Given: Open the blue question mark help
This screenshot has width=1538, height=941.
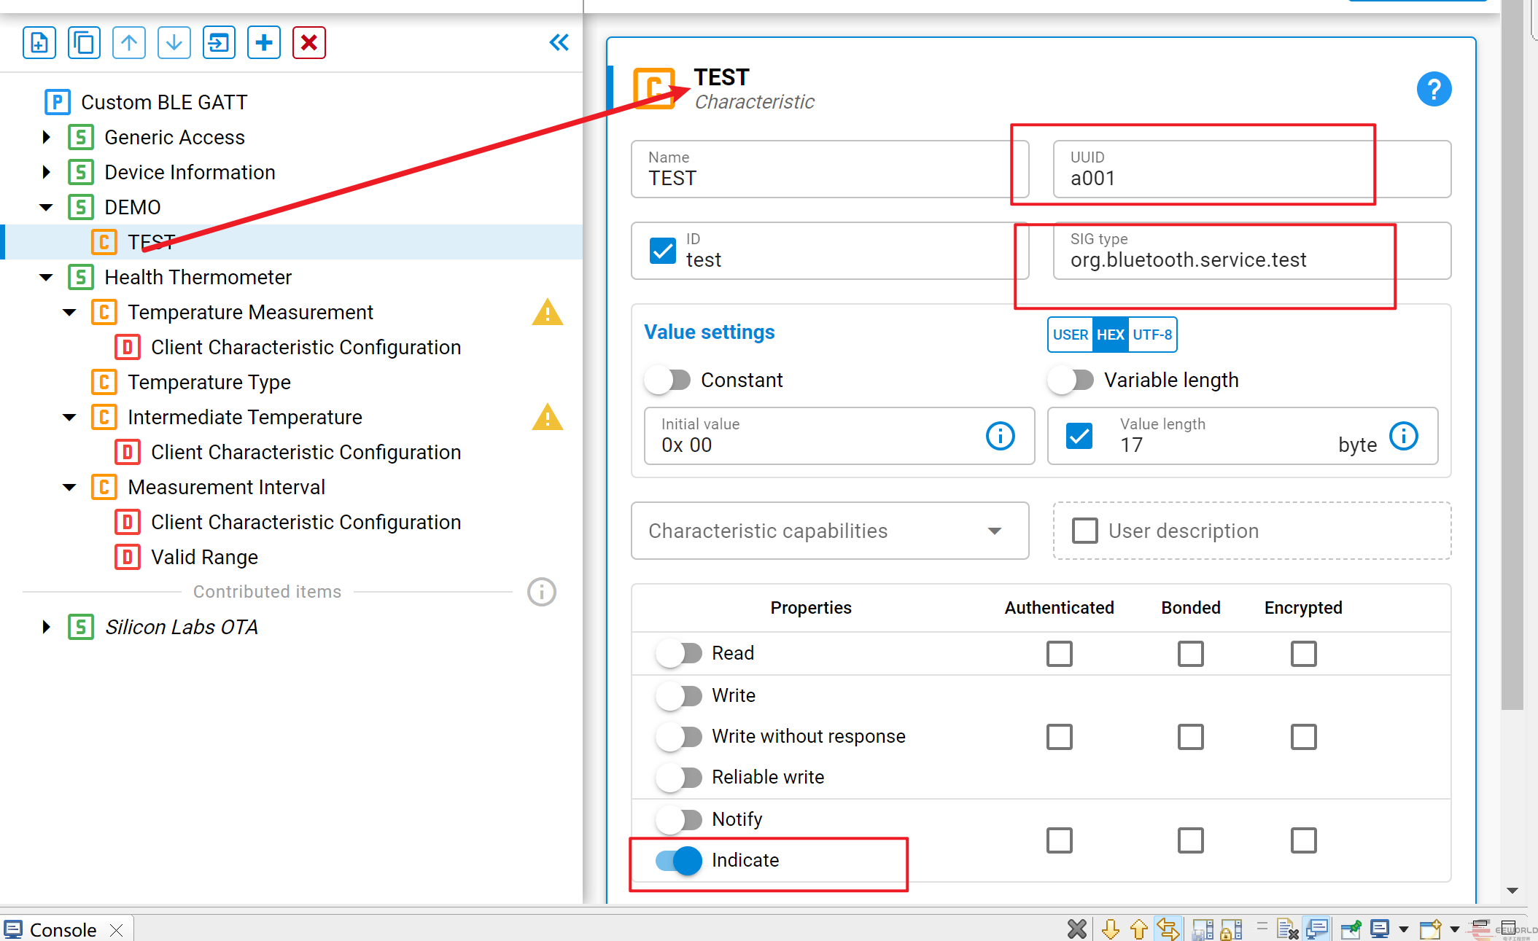Looking at the screenshot, I should pos(1433,90).
